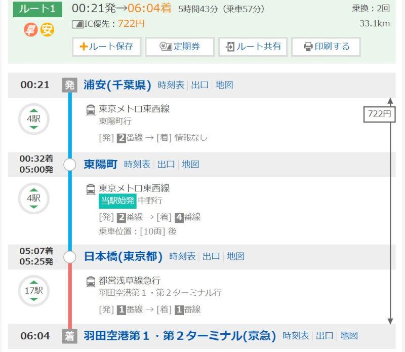Click train icon beside 東陽町行 東西線

pyautogui.click(x=91, y=109)
